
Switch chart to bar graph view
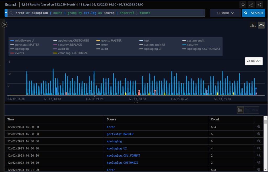pos(253,25)
